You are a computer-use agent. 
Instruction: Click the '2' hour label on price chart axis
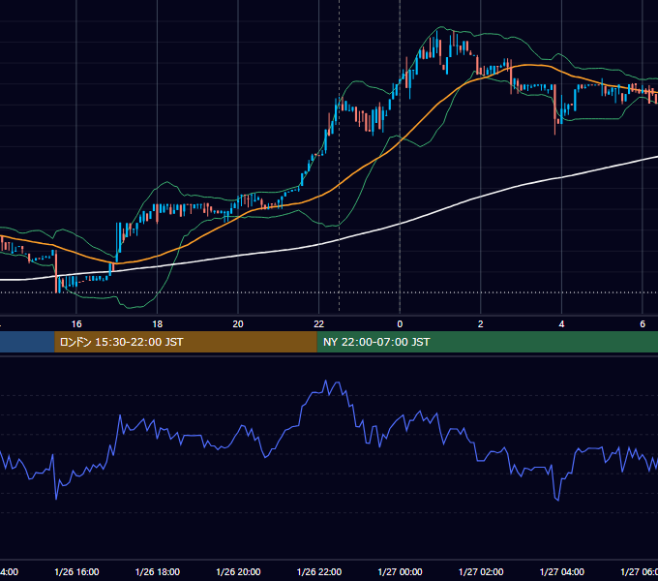click(481, 324)
